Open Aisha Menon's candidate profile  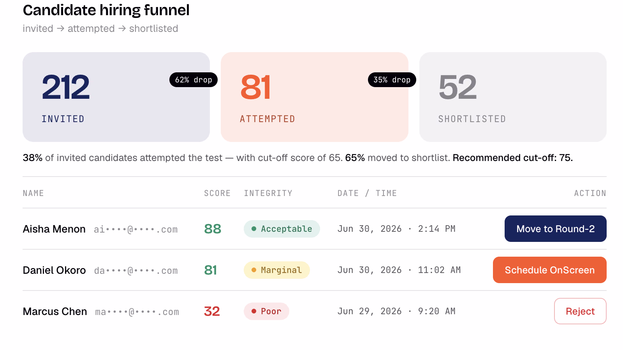pyautogui.click(x=54, y=229)
